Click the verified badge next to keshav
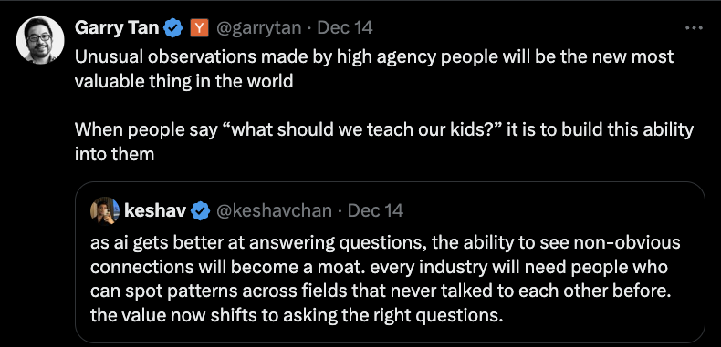 201,211
